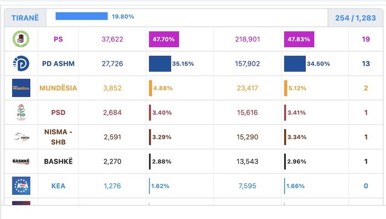Open the Mundësia party logo
Image resolution: width=386 pixels, height=219 pixels.
click(x=21, y=88)
